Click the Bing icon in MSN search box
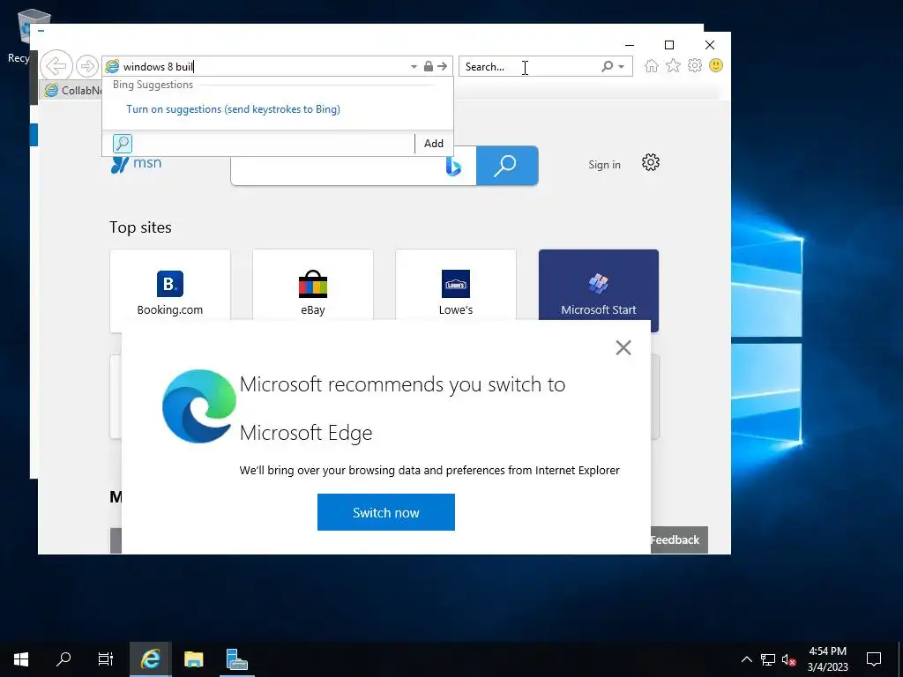 tap(453, 167)
